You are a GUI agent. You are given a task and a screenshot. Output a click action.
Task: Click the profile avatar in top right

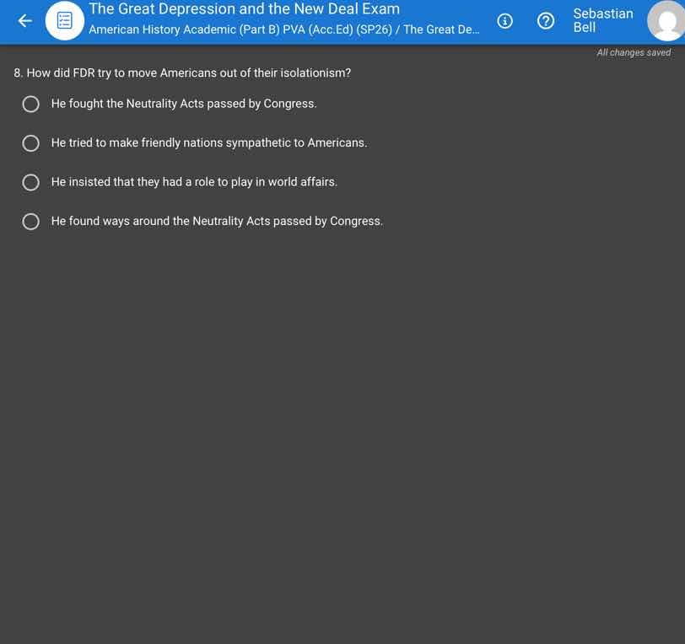click(661, 21)
